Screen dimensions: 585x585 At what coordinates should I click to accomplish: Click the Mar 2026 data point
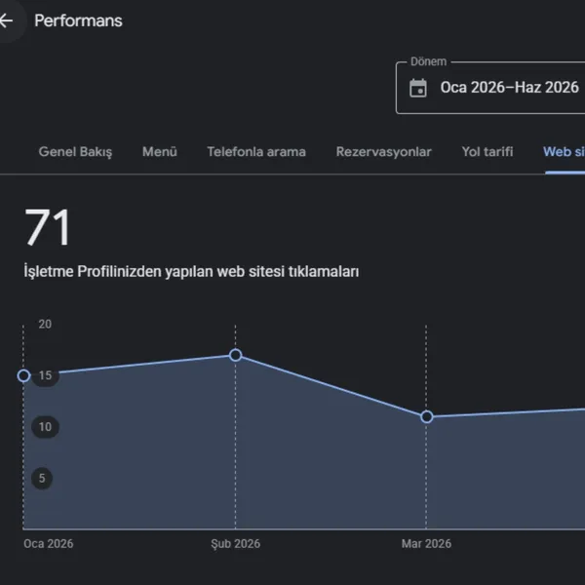point(427,416)
